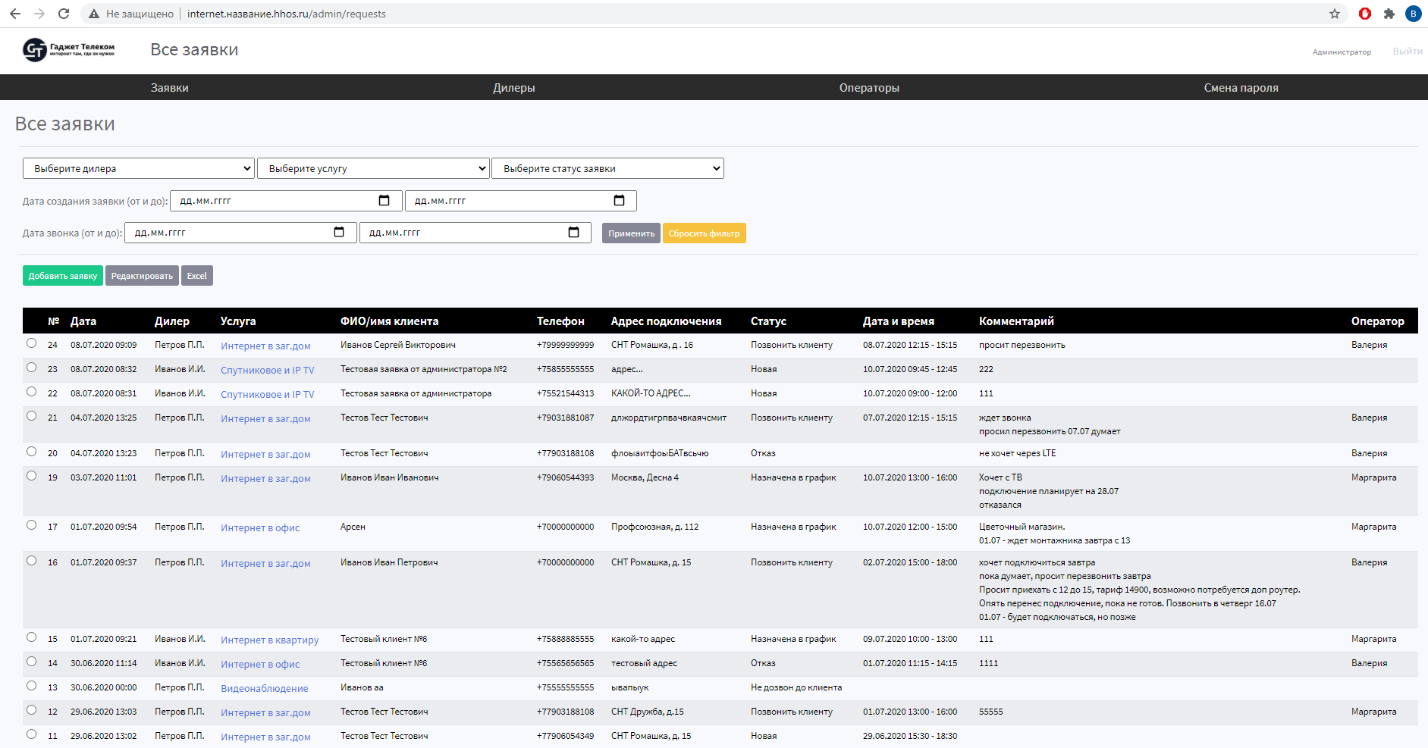Select the radio button for request 12
Viewport: 1428px width, 748px height.
(x=31, y=710)
